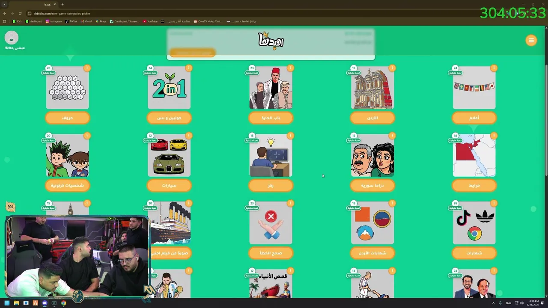Image resolution: width=548 pixels, height=308 pixels.
Task: Click the TikTok Adidas Chrome logos thumbnail
Action: (x=474, y=223)
